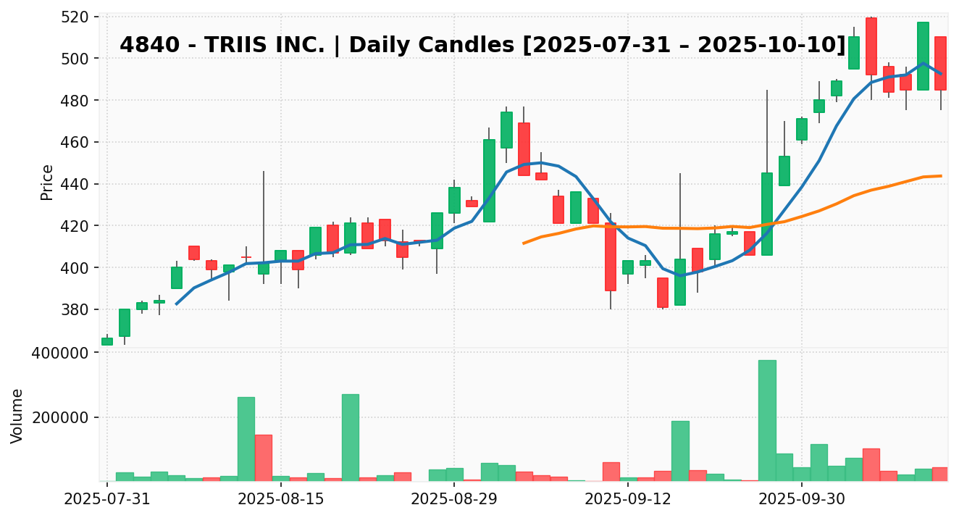The height and width of the screenshot is (518, 959).
Task: Click the Price y-axis label
Action: (x=47, y=182)
